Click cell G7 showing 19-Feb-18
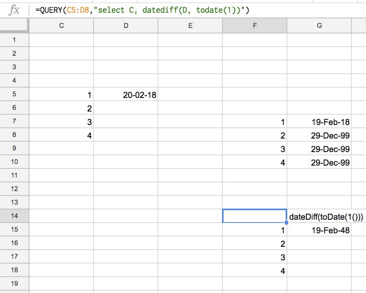Screen dimensions: 366x293 tap(319, 121)
